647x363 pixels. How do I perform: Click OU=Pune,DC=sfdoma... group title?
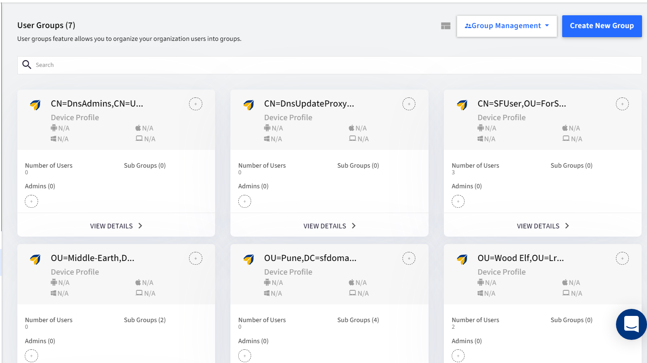[x=310, y=258]
